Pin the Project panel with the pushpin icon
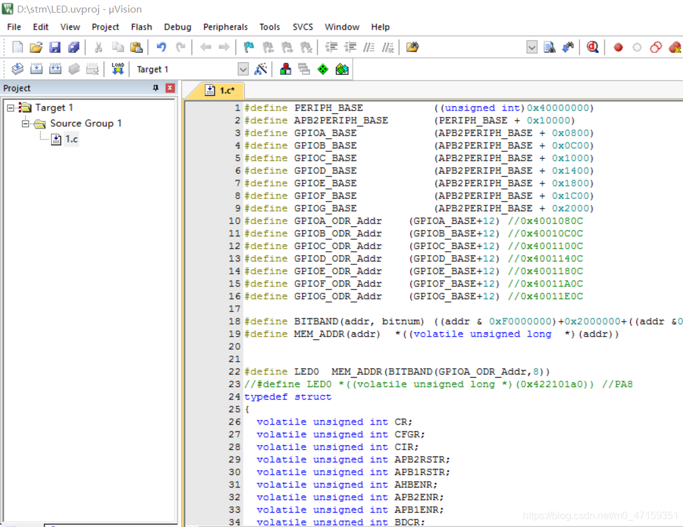Viewport: 683px width, 527px height. pos(156,88)
